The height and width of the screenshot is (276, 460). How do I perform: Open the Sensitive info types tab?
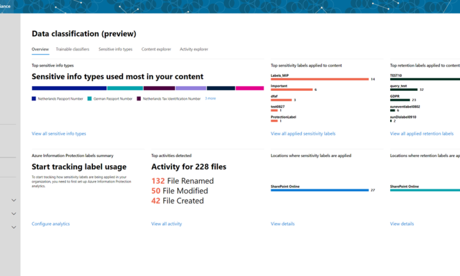115,49
